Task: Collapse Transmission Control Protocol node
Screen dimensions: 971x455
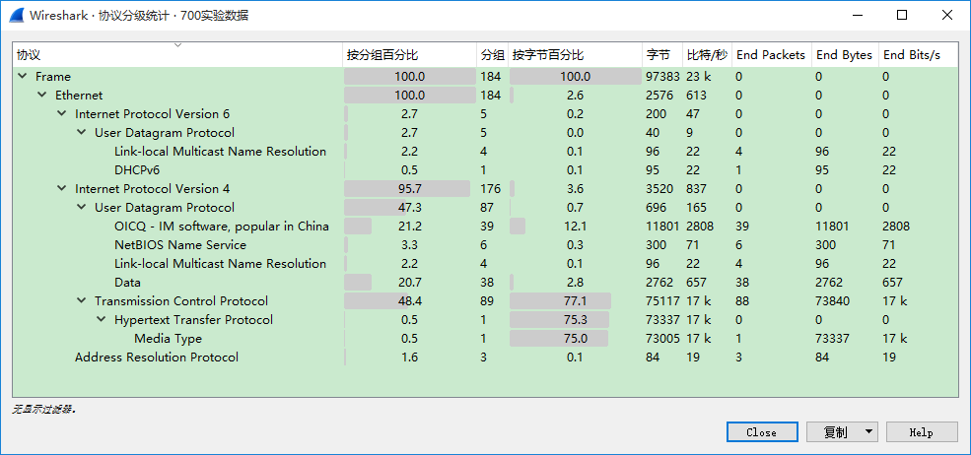Action: coord(82,300)
